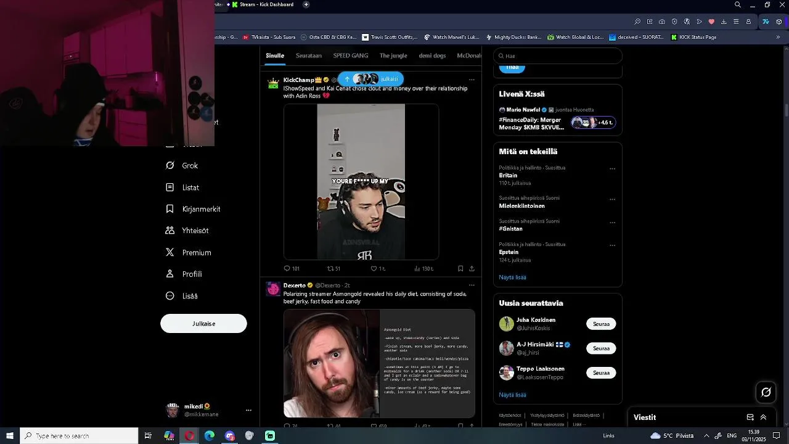
Task: Open account menu next to mikedi
Action: point(248,410)
